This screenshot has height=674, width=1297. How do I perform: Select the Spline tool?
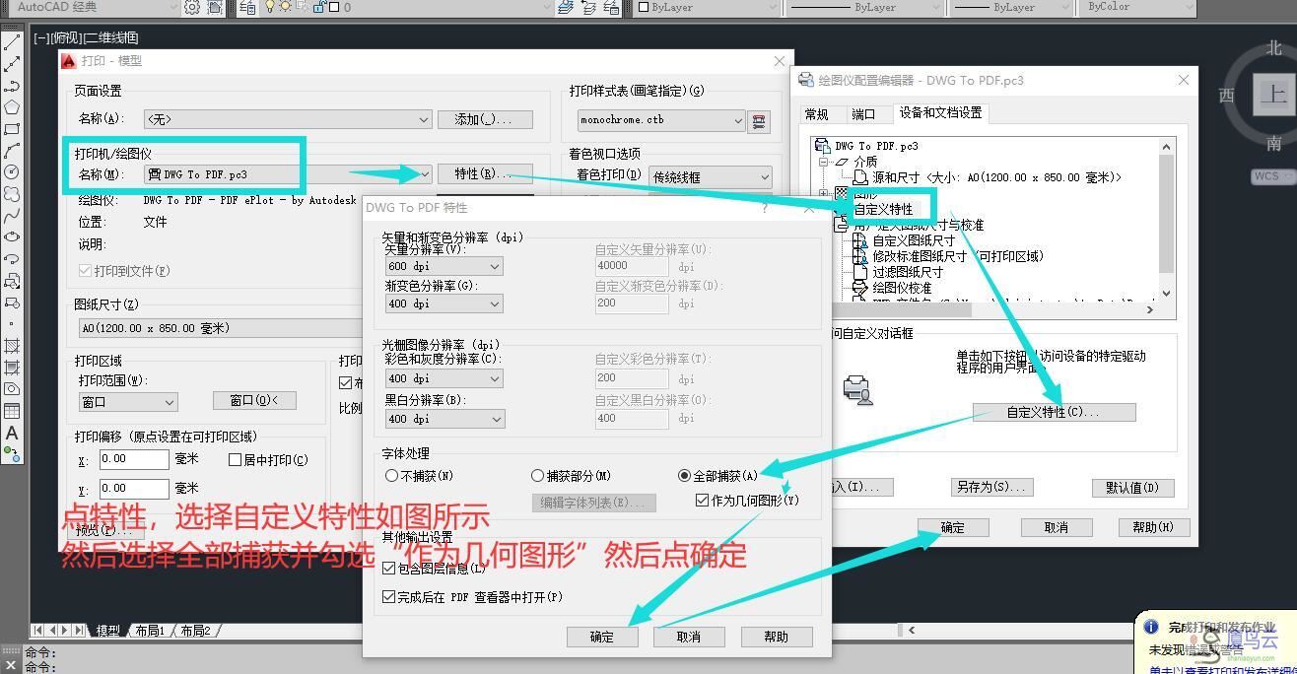point(12,216)
